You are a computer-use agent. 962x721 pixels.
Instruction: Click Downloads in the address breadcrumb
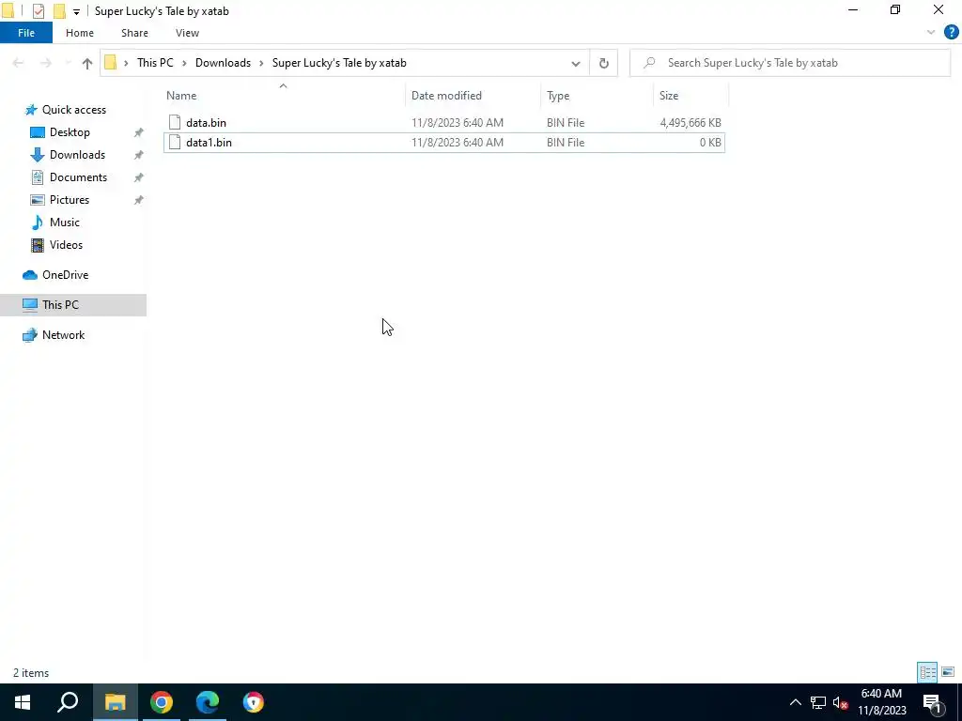(x=223, y=63)
